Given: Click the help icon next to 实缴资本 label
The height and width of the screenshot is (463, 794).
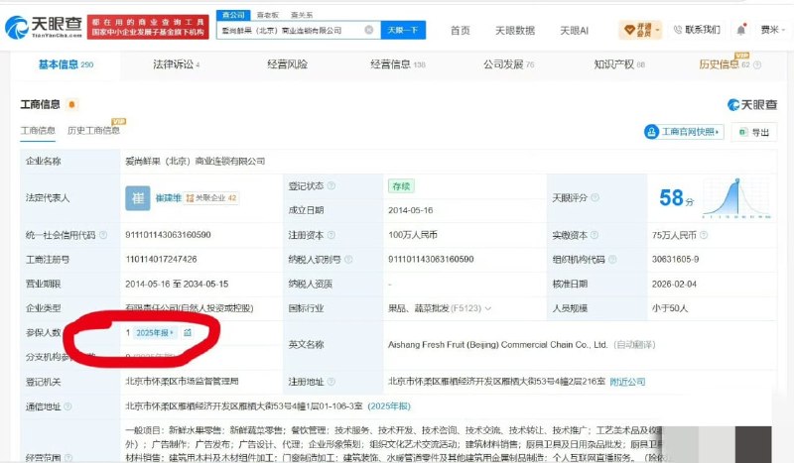Looking at the screenshot, I should pos(594,235).
